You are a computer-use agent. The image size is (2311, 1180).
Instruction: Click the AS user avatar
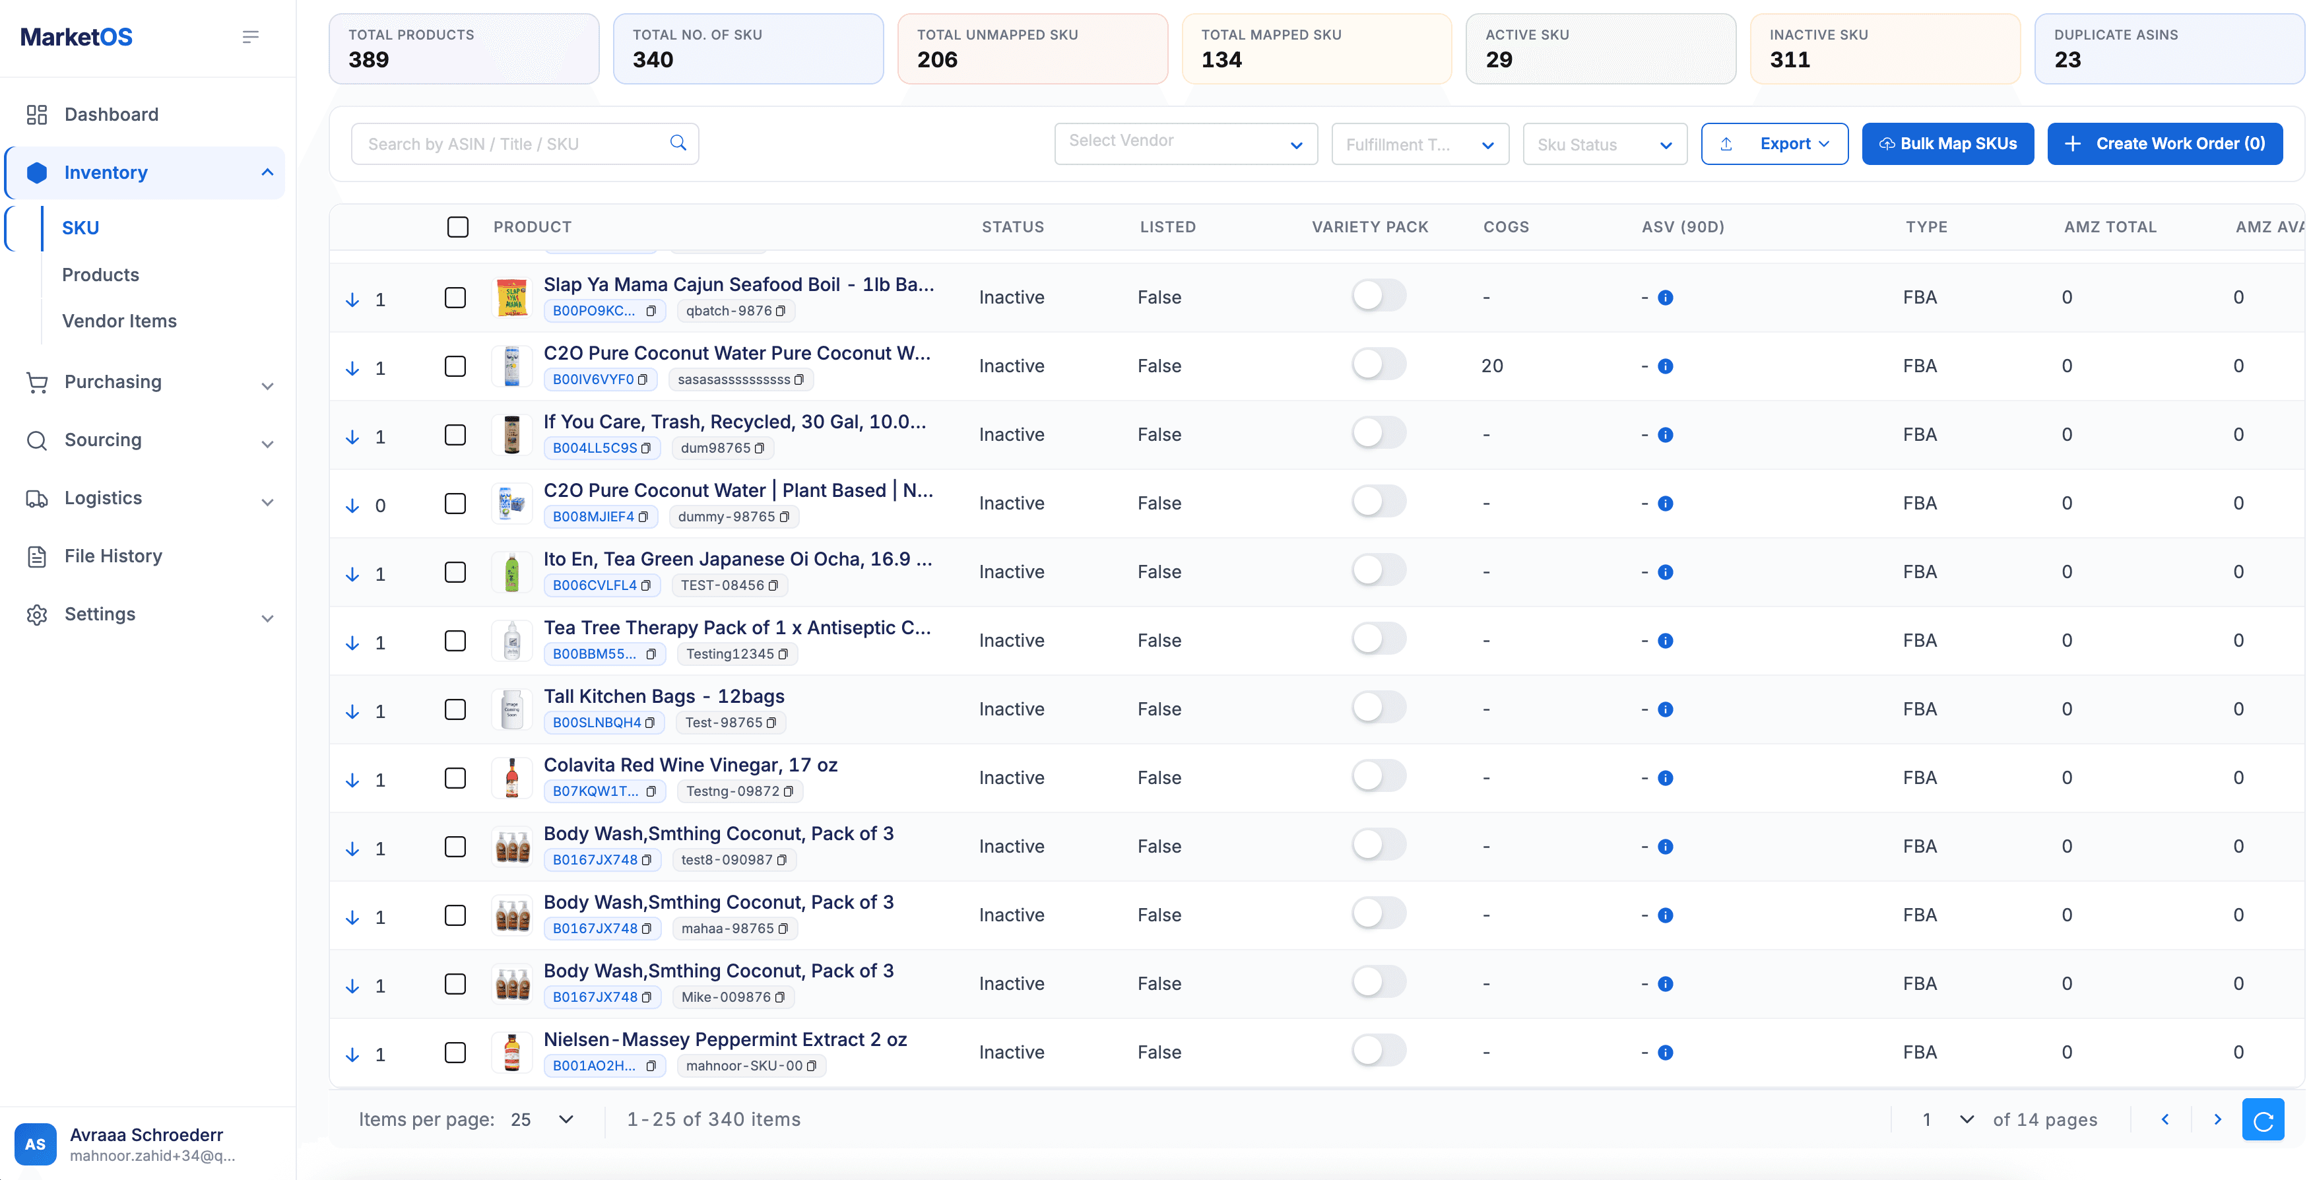point(35,1144)
